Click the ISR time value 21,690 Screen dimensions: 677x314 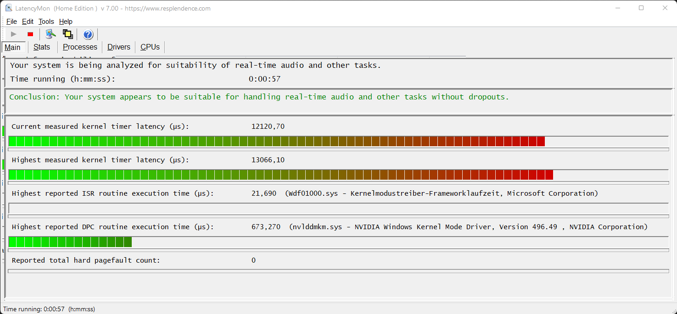point(264,193)
